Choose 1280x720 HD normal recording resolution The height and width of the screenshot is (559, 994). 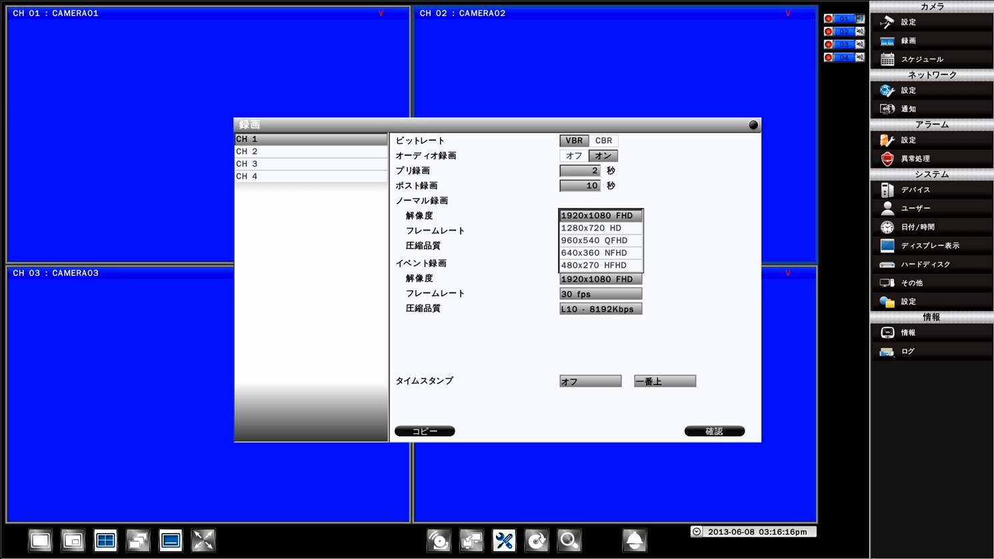click(x=600, y=228)
